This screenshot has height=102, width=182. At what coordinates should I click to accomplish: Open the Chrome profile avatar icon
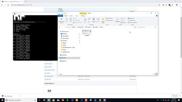coord(177,5)
